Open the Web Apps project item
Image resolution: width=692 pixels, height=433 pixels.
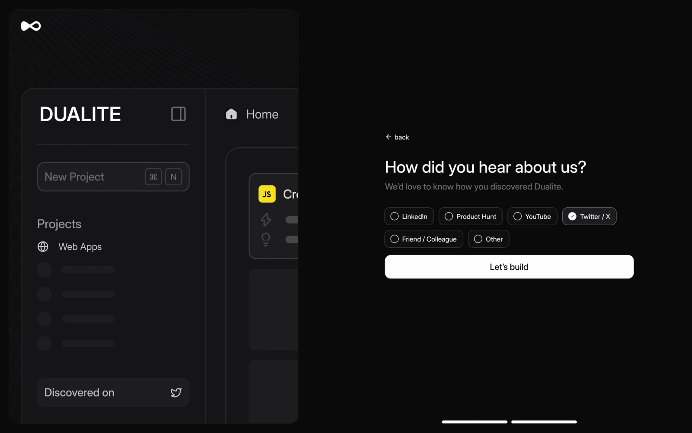coord(70,246)
